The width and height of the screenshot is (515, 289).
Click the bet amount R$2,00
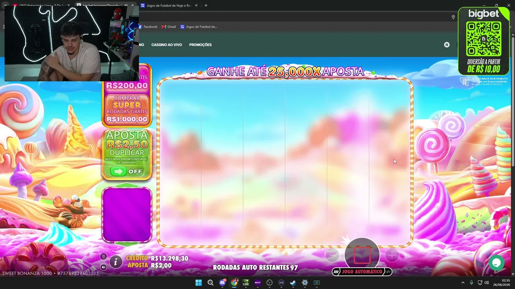point(161,265)
